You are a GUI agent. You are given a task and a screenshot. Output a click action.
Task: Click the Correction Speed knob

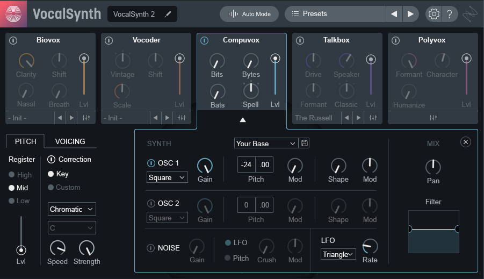pyautogui.click(x=57, y=248)
